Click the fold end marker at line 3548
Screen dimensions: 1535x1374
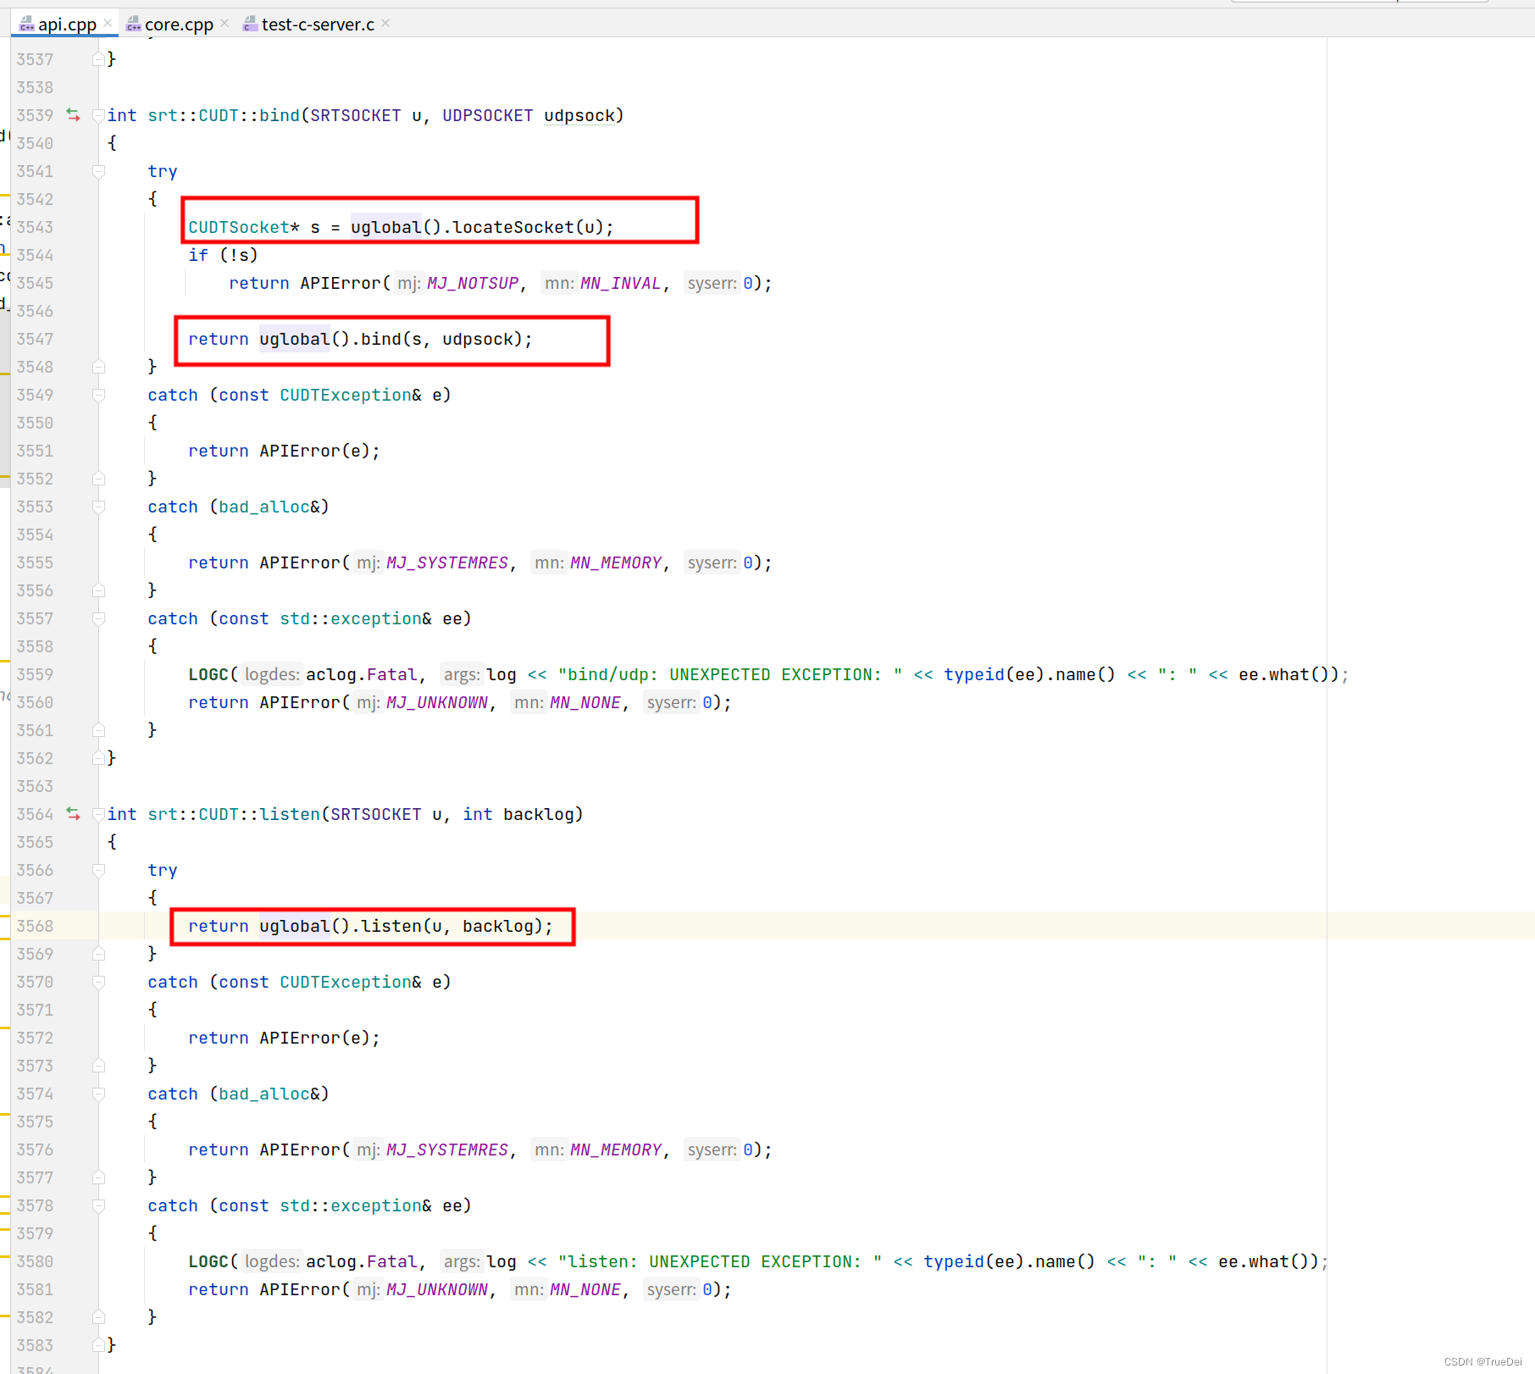click(98, 367)
